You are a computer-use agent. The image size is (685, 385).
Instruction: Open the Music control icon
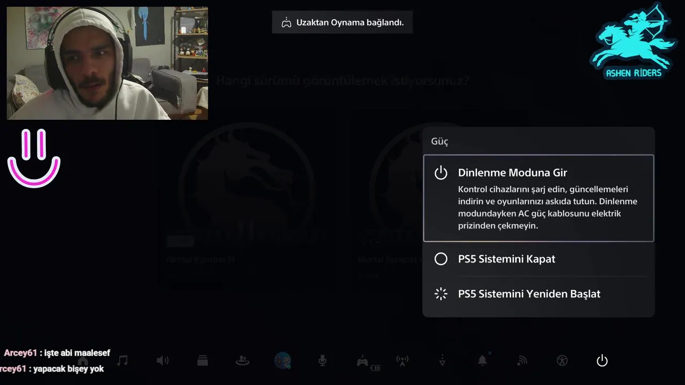click(123, 360)
